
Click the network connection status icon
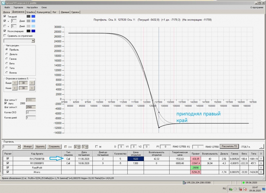pos(185,182)
